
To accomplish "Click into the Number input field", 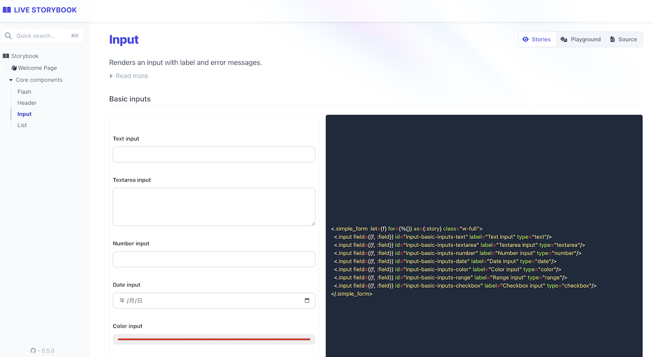I will pos(214,259).
